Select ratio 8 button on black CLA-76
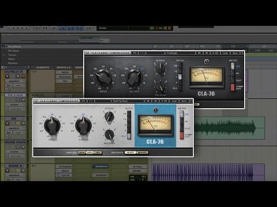Viewport: 277px width, 207px height. point(180,77)
